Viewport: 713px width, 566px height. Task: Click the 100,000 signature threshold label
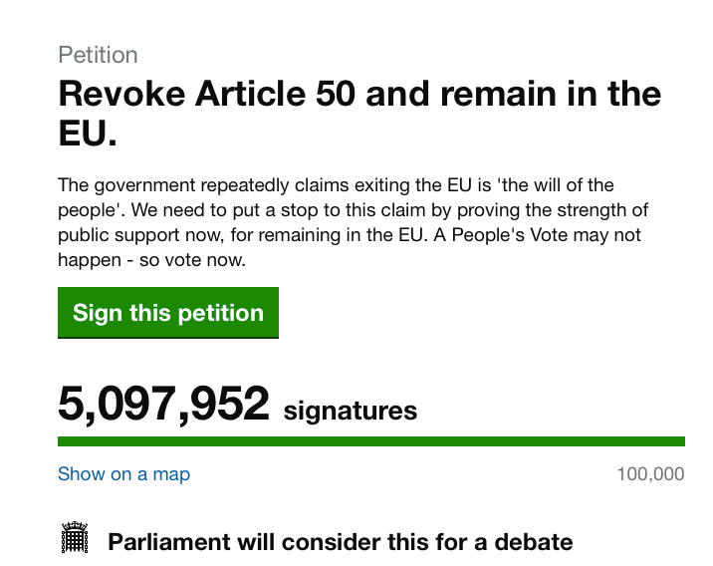pyautogui.click(x=650, y=474)
